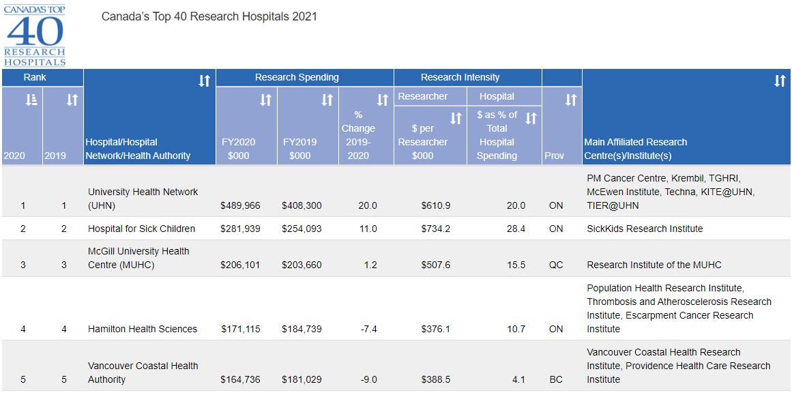Click the 1.2 percent change value
This screenshot has width=792, height=393.
[x=370, y=265]
